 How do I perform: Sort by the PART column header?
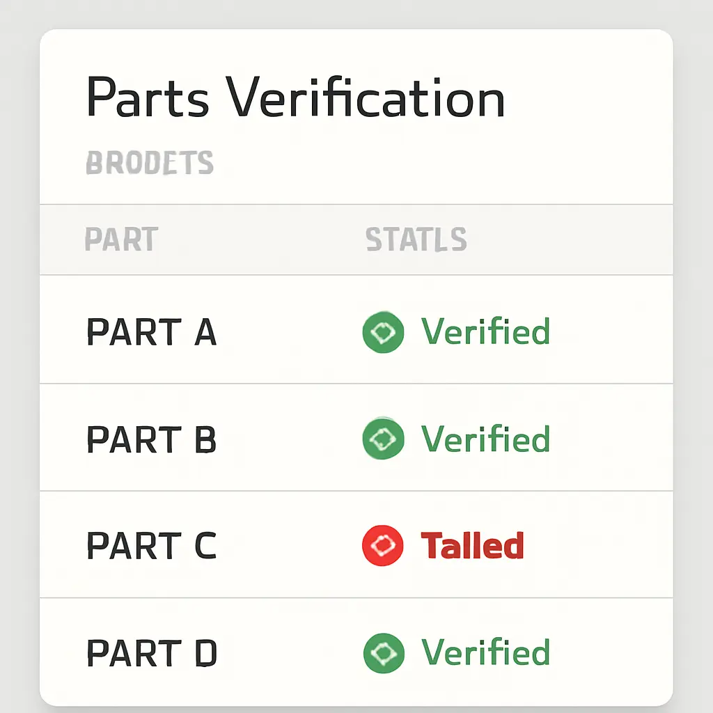121,240
